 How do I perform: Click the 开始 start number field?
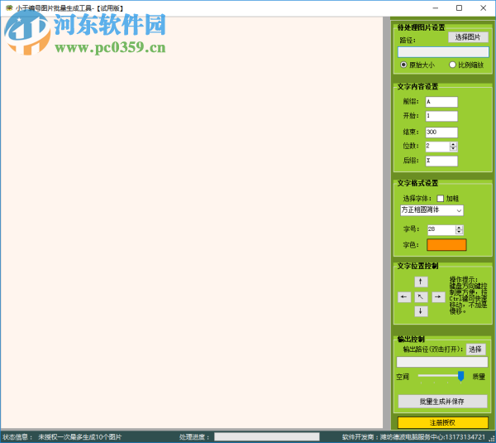441,116
